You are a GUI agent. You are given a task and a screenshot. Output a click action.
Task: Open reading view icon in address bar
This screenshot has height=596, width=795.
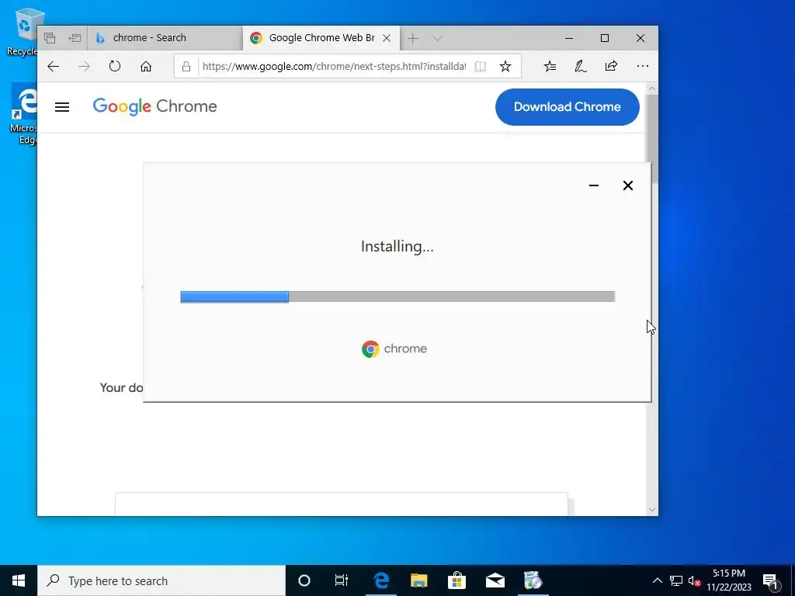click(x=480, y=67)
